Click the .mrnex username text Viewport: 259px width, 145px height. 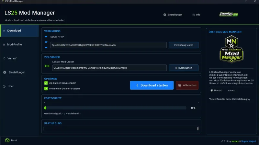[231, 91]
